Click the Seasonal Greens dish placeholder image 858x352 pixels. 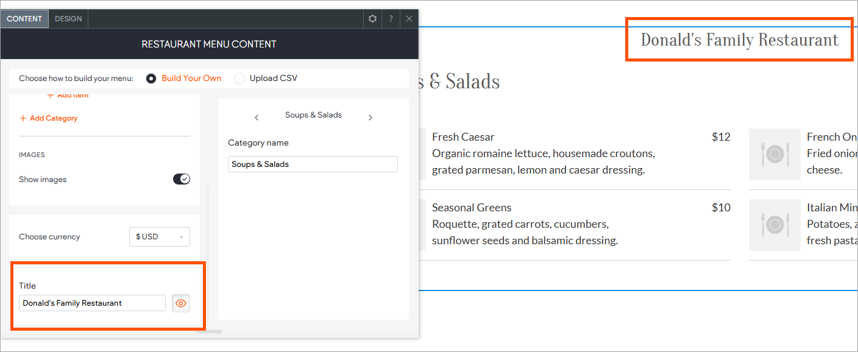[x=422, y=225]
